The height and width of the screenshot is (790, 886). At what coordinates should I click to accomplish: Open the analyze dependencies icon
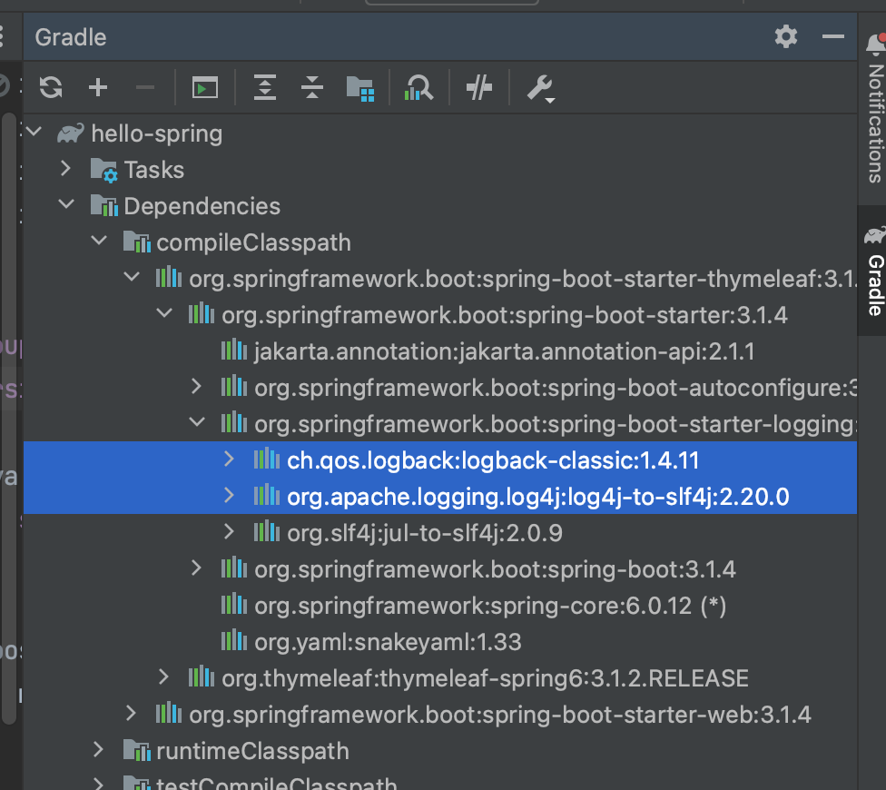click(x=418, y=88)
